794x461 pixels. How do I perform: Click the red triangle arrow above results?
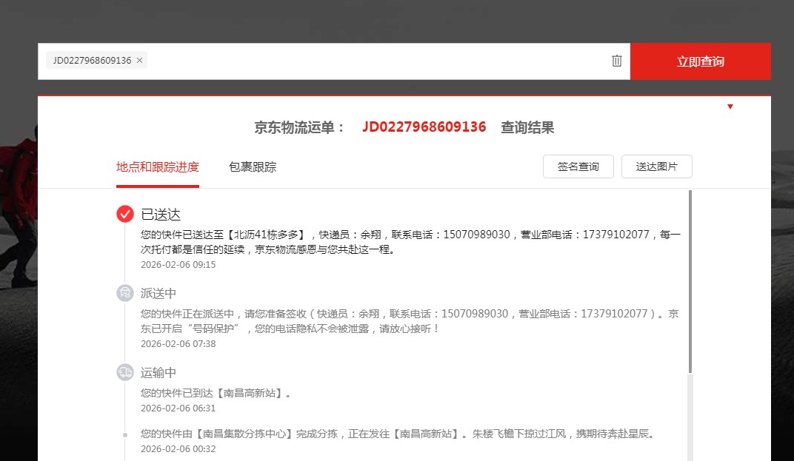tap(730, 107)
